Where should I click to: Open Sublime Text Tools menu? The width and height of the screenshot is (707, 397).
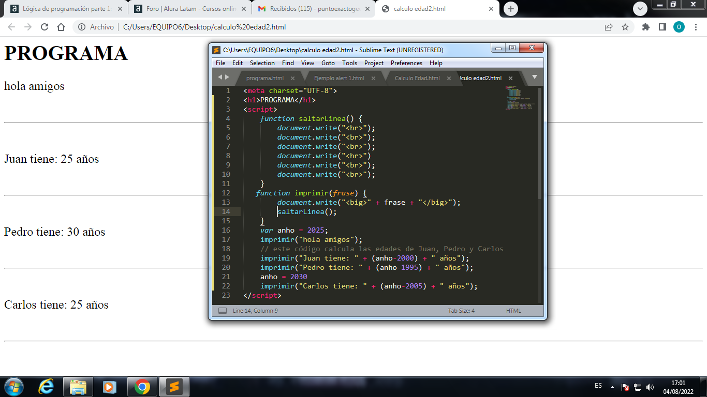click(x=350, y=63)
